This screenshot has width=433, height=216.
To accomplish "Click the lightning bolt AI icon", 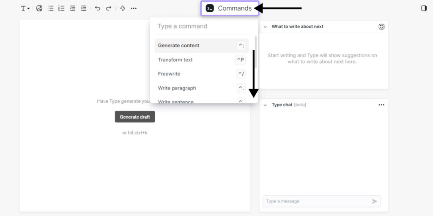I will click(x=123, y=8).
